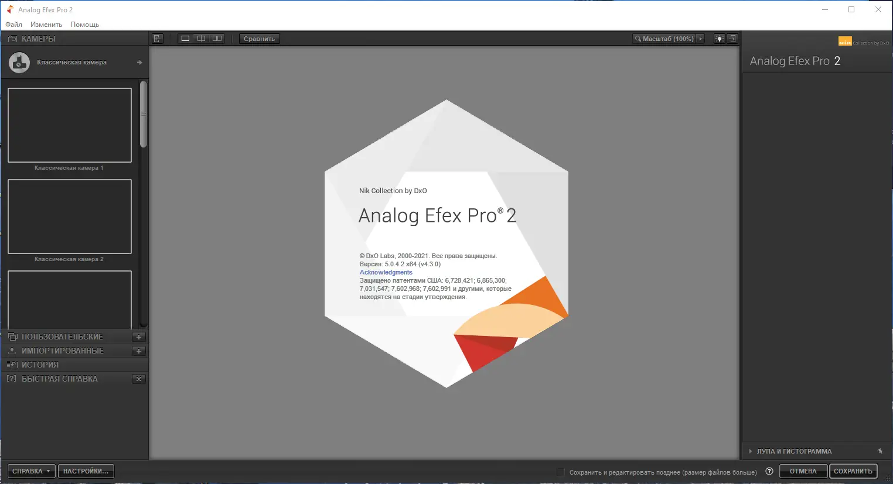Close the БЫСТРАЯ СПРАВКА panel

139,379
